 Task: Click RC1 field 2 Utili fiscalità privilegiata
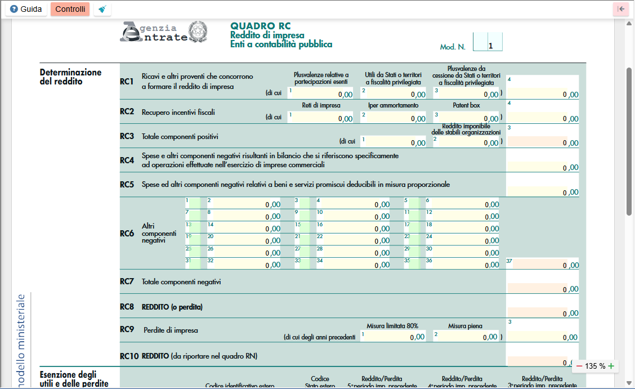(393, 93)
